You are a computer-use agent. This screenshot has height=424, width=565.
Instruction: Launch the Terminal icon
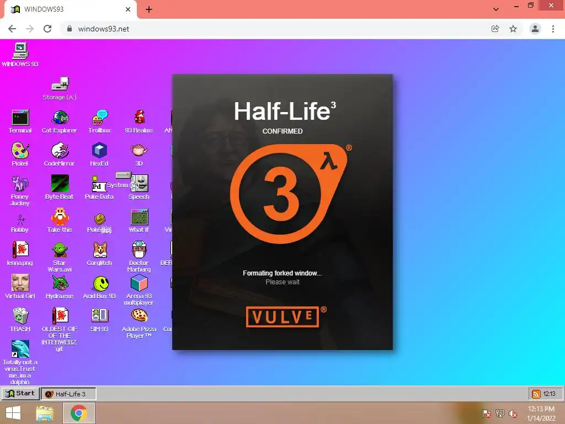20,121
